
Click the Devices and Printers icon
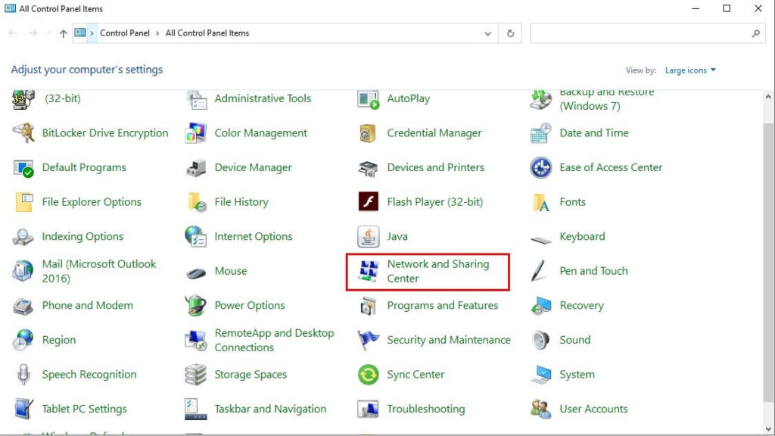click(x=368, y=167)
